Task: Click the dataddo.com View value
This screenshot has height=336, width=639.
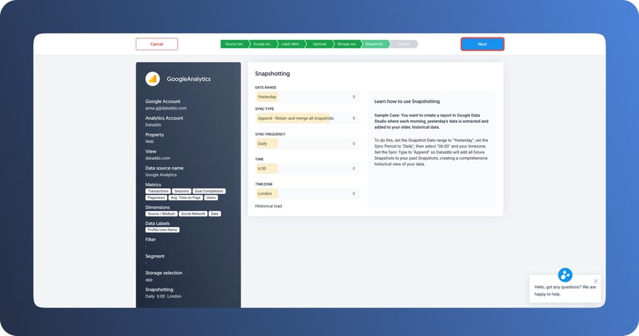Action: 158,158
